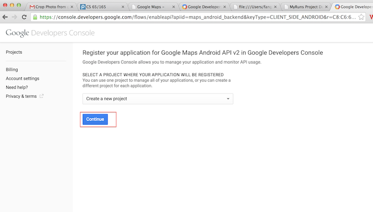Open Account settings in the sidebar
The height and width of the screenshot is (212, 373).
coord(22,79)
